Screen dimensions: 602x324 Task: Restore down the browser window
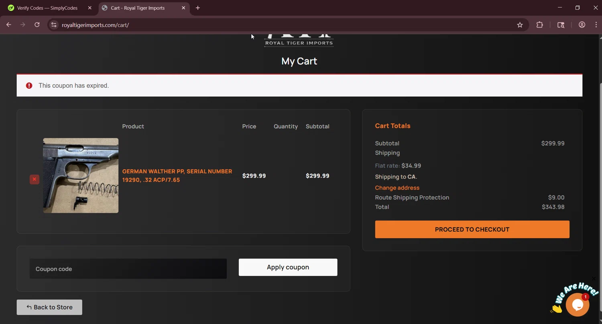(578, 8)
